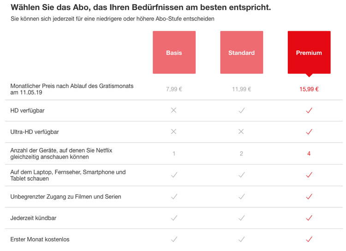Click the Standard device count 2

click(x=241, y=154)
